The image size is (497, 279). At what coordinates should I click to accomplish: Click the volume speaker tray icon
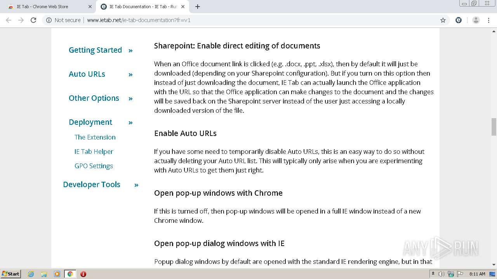point(441,274)
